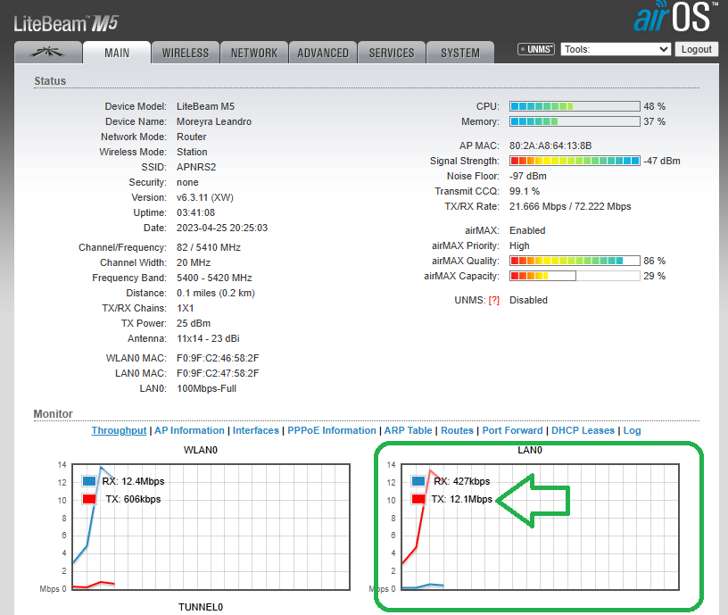728x615 pixels.
Task: Click the airOS logo
Action: [x=674, y=18]
